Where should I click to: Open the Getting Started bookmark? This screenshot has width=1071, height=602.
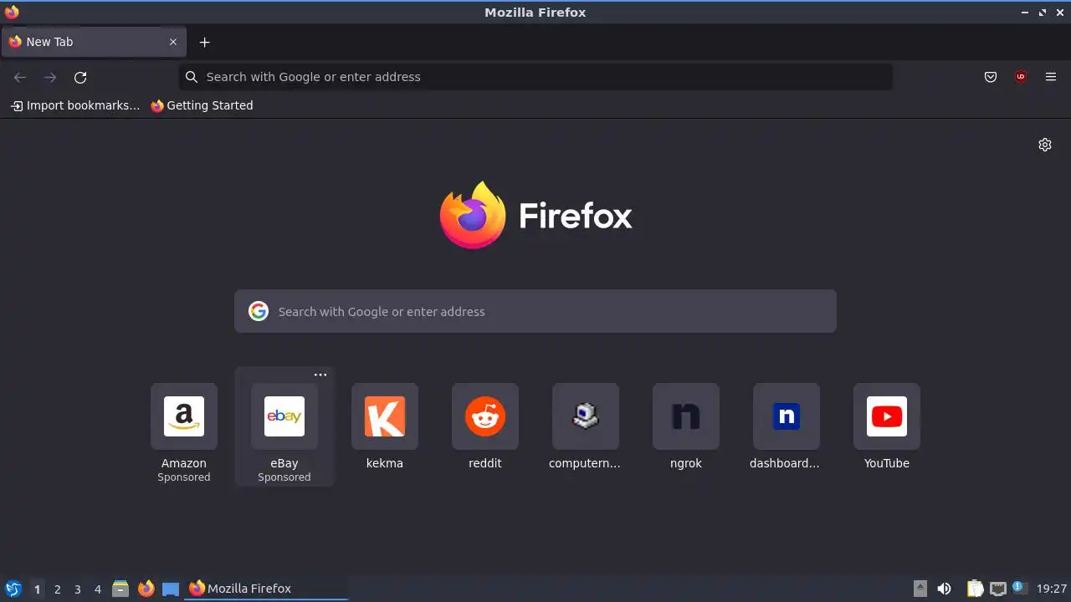[202, 105]
